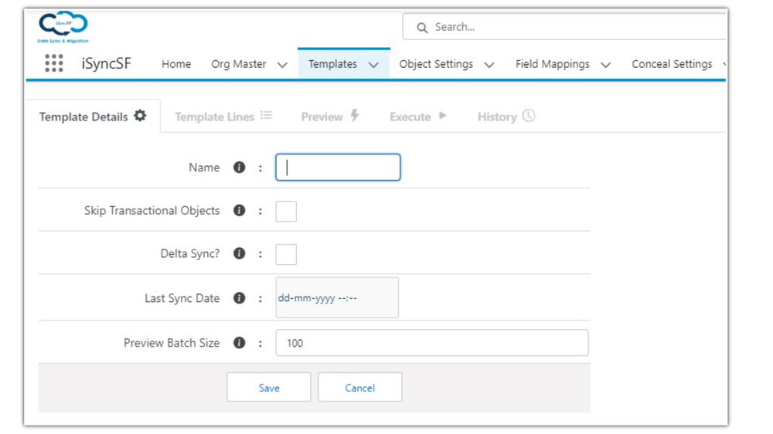Screen dimensions: 773x434
Task: Click the Cancel button
Action: coord(359,388)
